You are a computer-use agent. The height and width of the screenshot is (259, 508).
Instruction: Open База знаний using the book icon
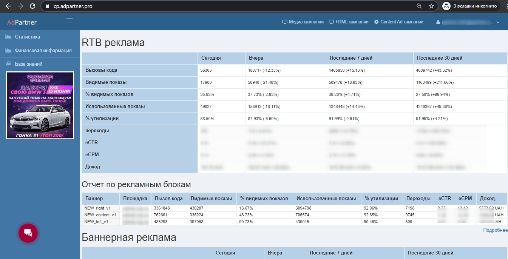pos(8,64)
